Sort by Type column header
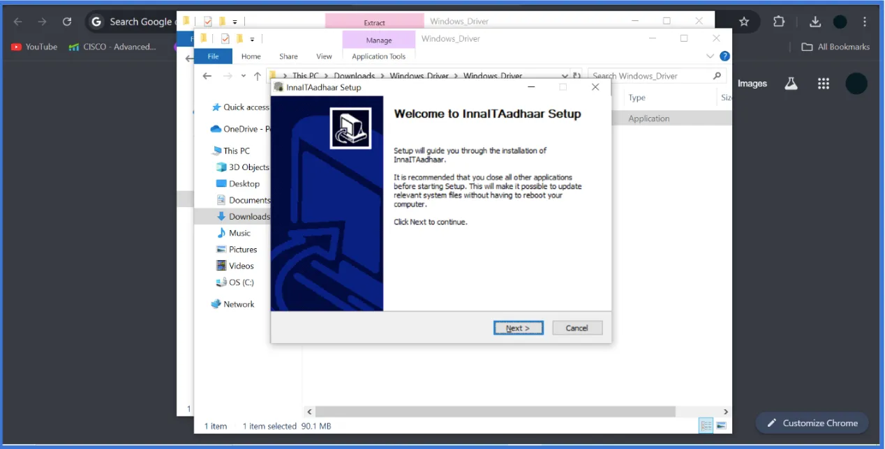885x449 pixels. (637, 98)
